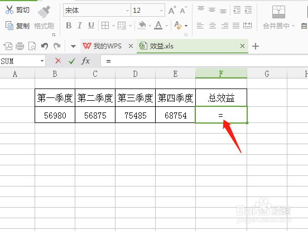
Task: Increase indent icon
Action: [248, 9]
